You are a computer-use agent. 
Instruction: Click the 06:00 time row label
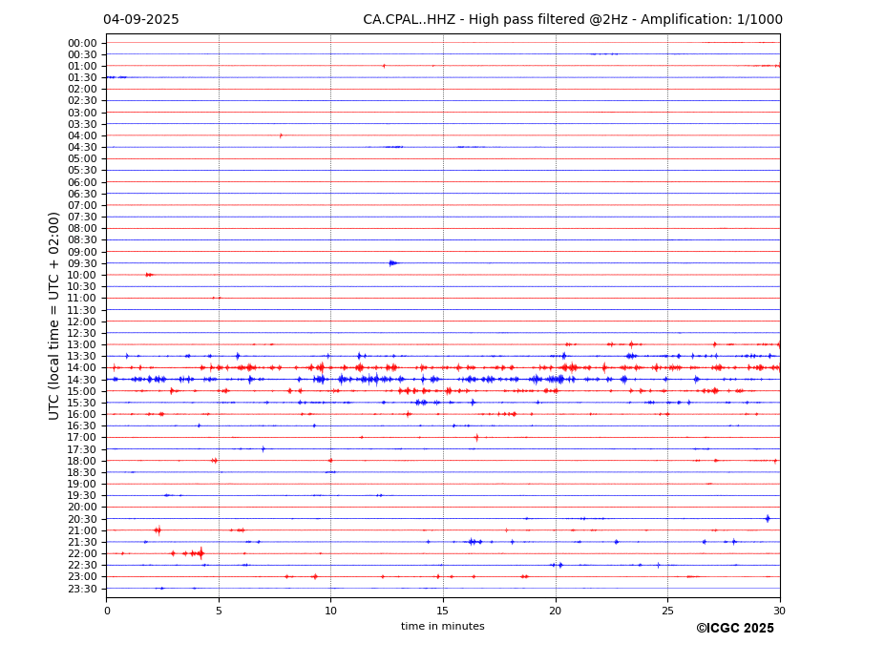(x=82, y=182)
